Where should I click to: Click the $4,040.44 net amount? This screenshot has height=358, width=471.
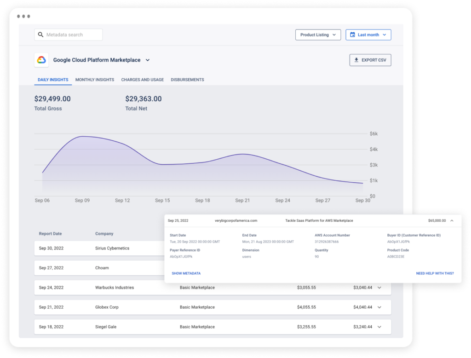pos(362,307)
